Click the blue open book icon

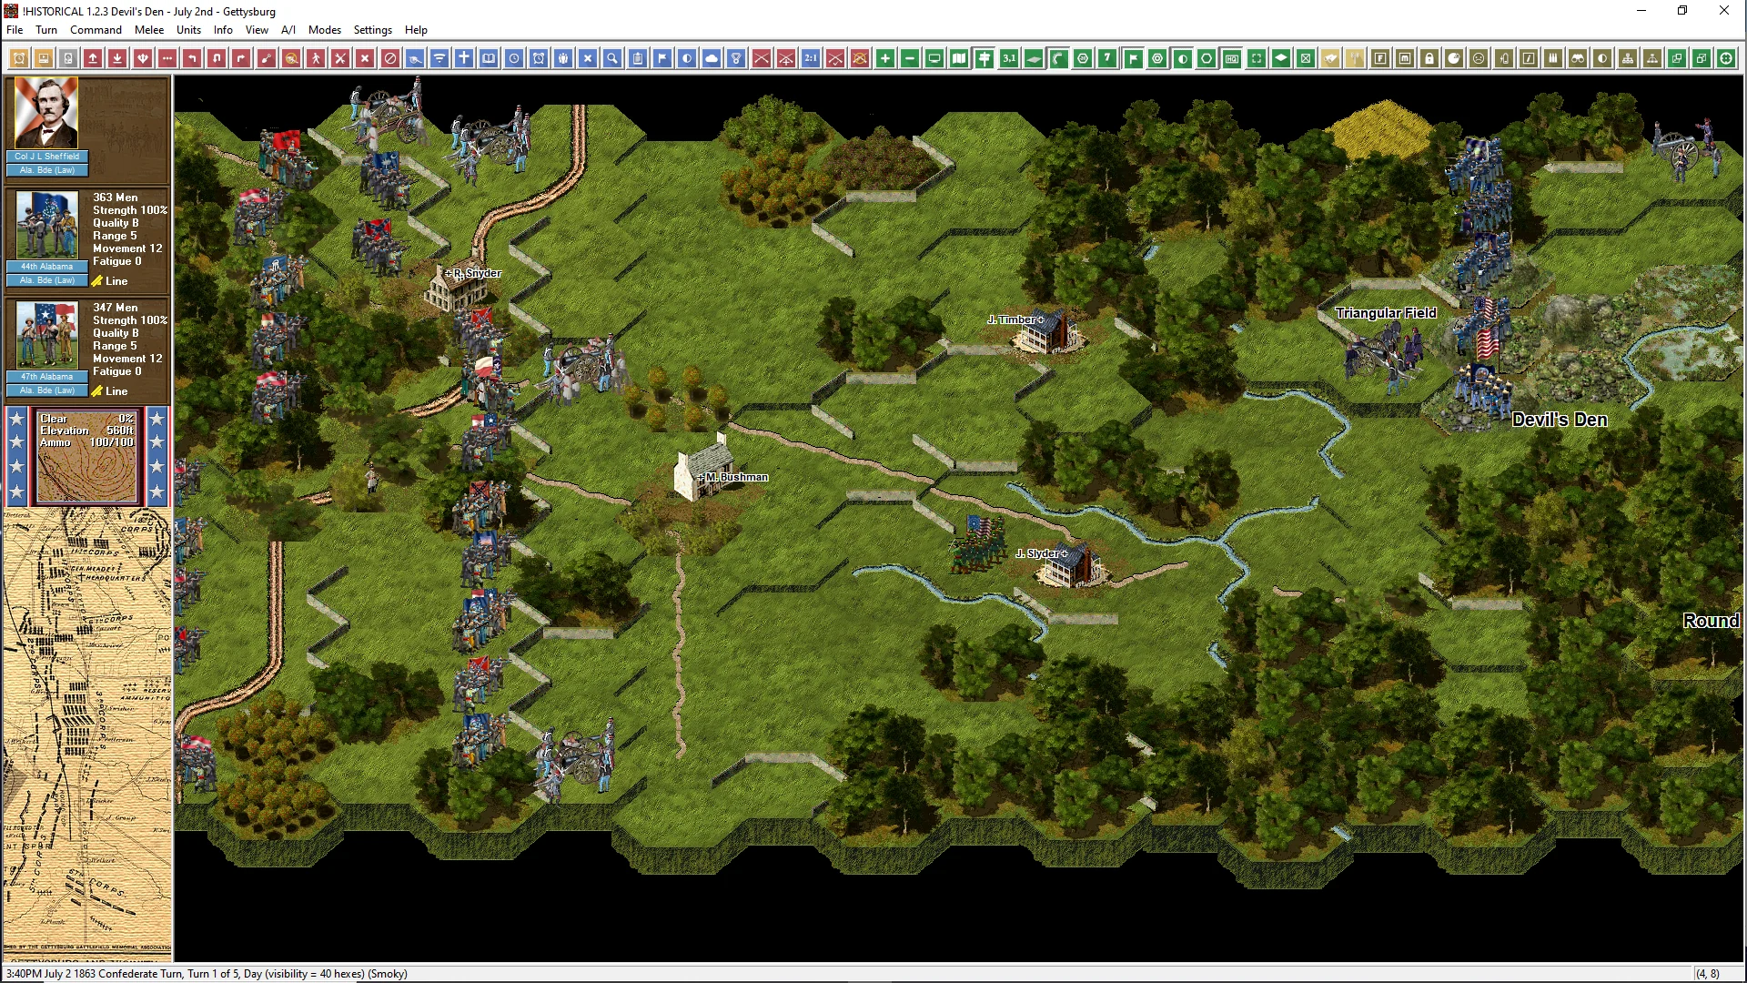point(489,59)
